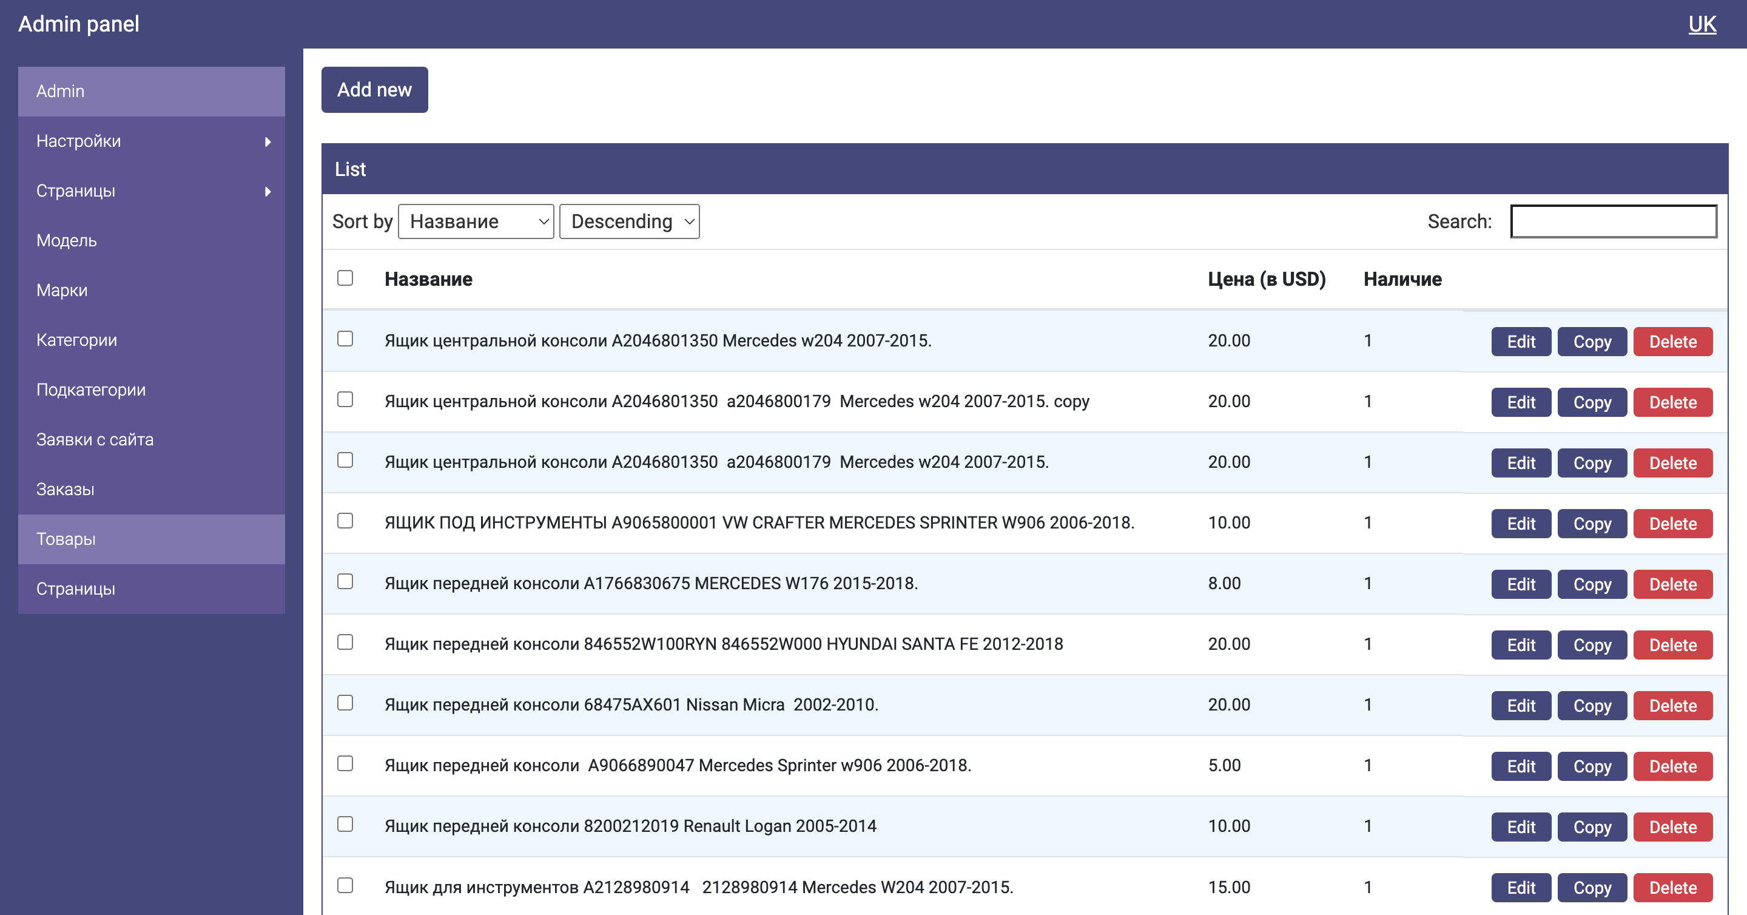Viewport: 1747px width, 915px height.
Task: Check the Renault Logan 2005-2014 row checkbox
Action: pos(345,824)
